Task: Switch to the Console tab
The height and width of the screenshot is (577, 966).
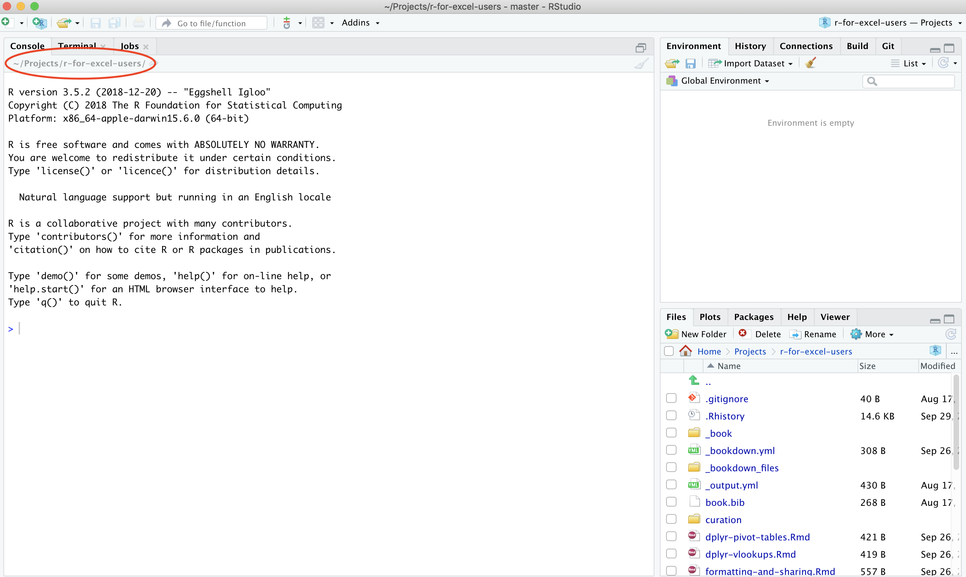Action: (x=27, y=46)
